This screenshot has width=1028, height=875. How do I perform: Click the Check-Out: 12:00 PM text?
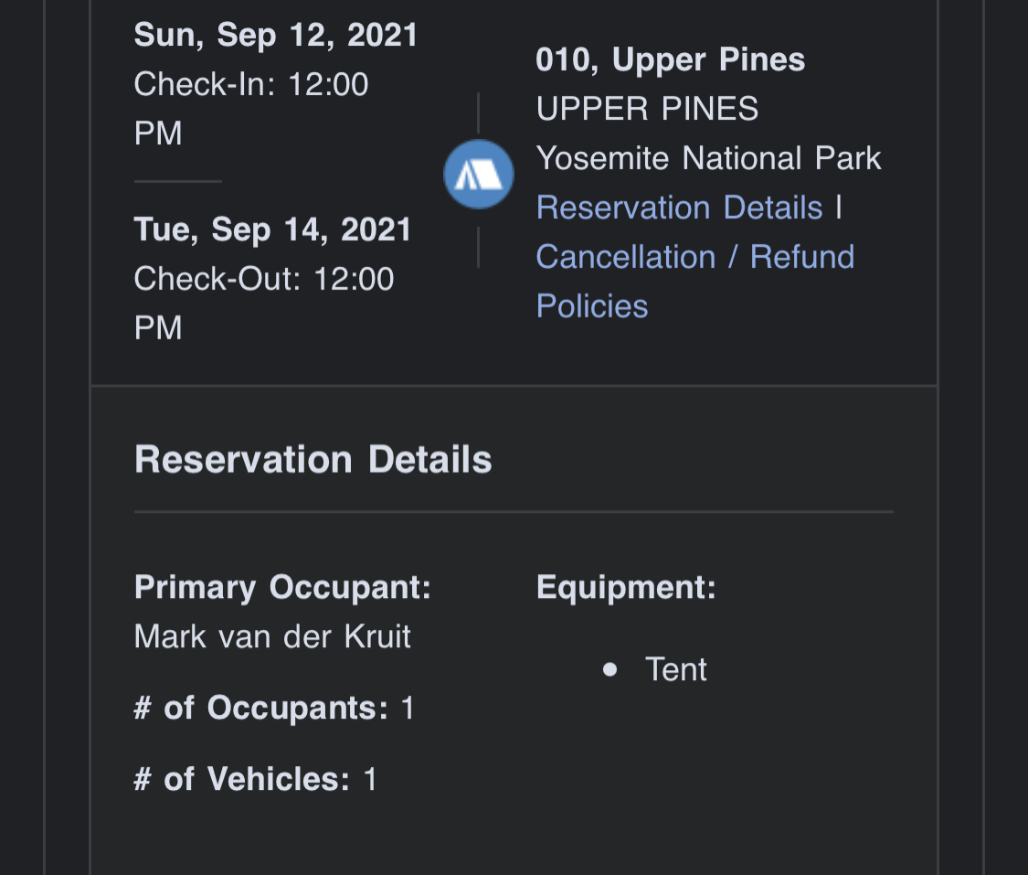click(263, 303)
